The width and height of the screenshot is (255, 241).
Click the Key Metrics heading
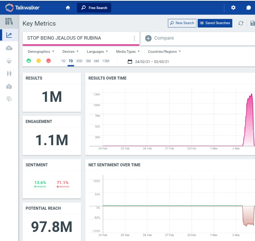(39, 24)
